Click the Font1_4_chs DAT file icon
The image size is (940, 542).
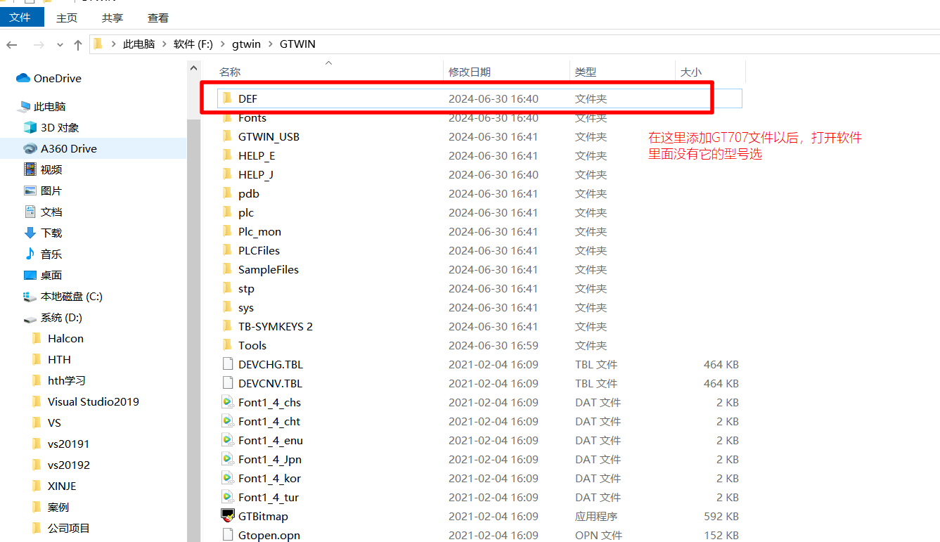click(227, 402)
